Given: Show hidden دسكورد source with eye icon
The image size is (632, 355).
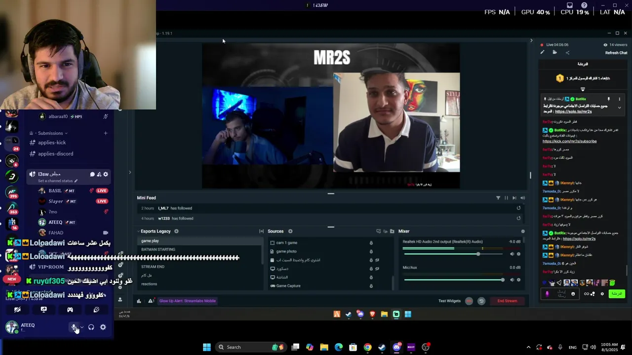Looking at the screenshot, I should point(377,269).
